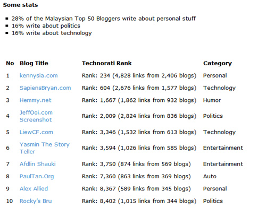Click the Technorati Rank column header
The image size is (266, 208).
(106, 63)
